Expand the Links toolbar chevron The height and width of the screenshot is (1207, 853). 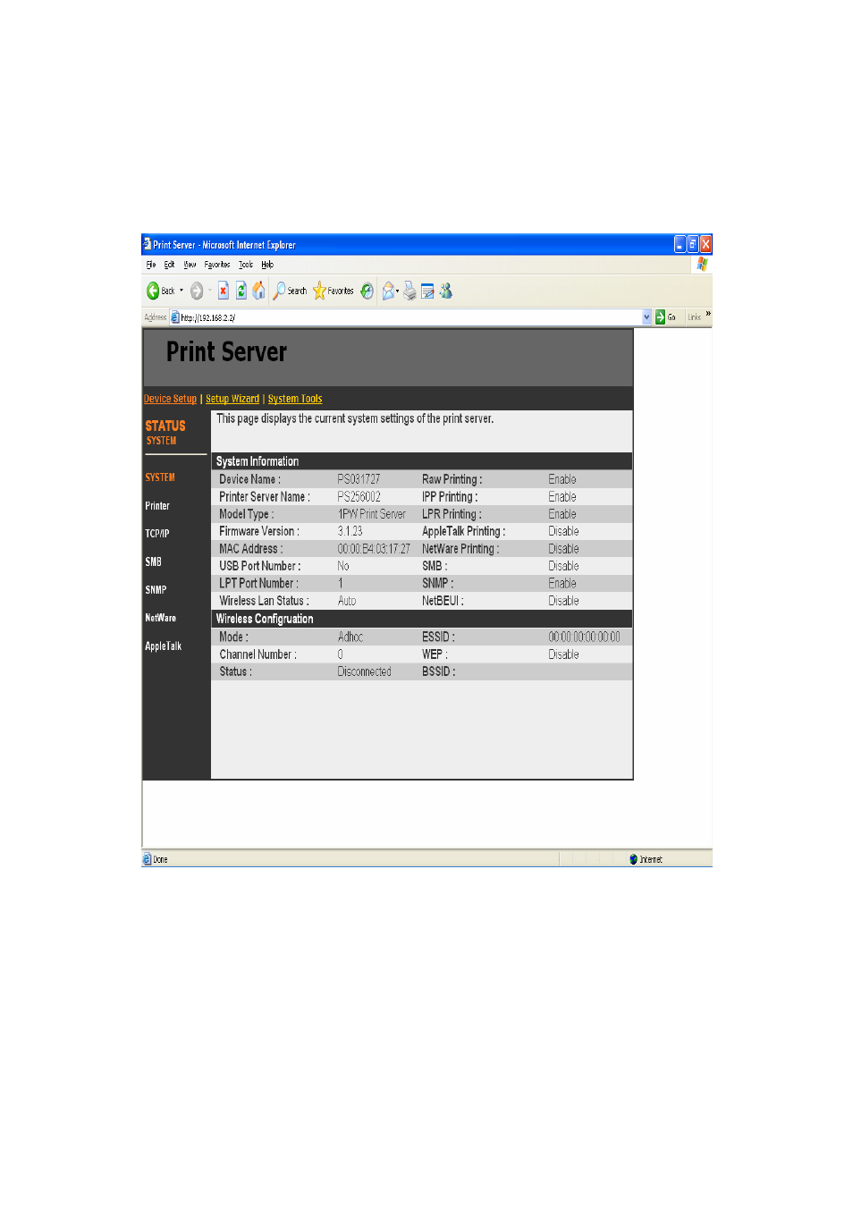pyautogui.click(x=708, y=314)
